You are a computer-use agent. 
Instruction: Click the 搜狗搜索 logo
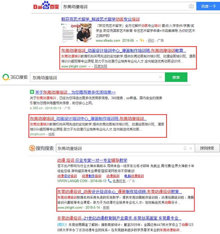(41, 148)
